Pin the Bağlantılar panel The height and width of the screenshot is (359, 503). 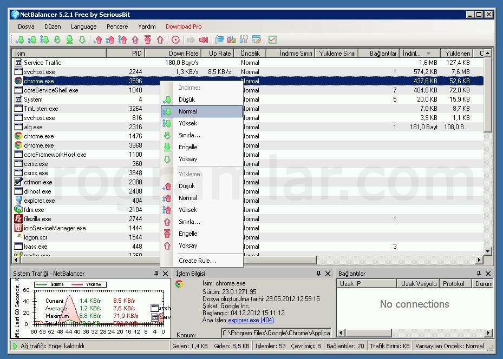click(479, 273)
